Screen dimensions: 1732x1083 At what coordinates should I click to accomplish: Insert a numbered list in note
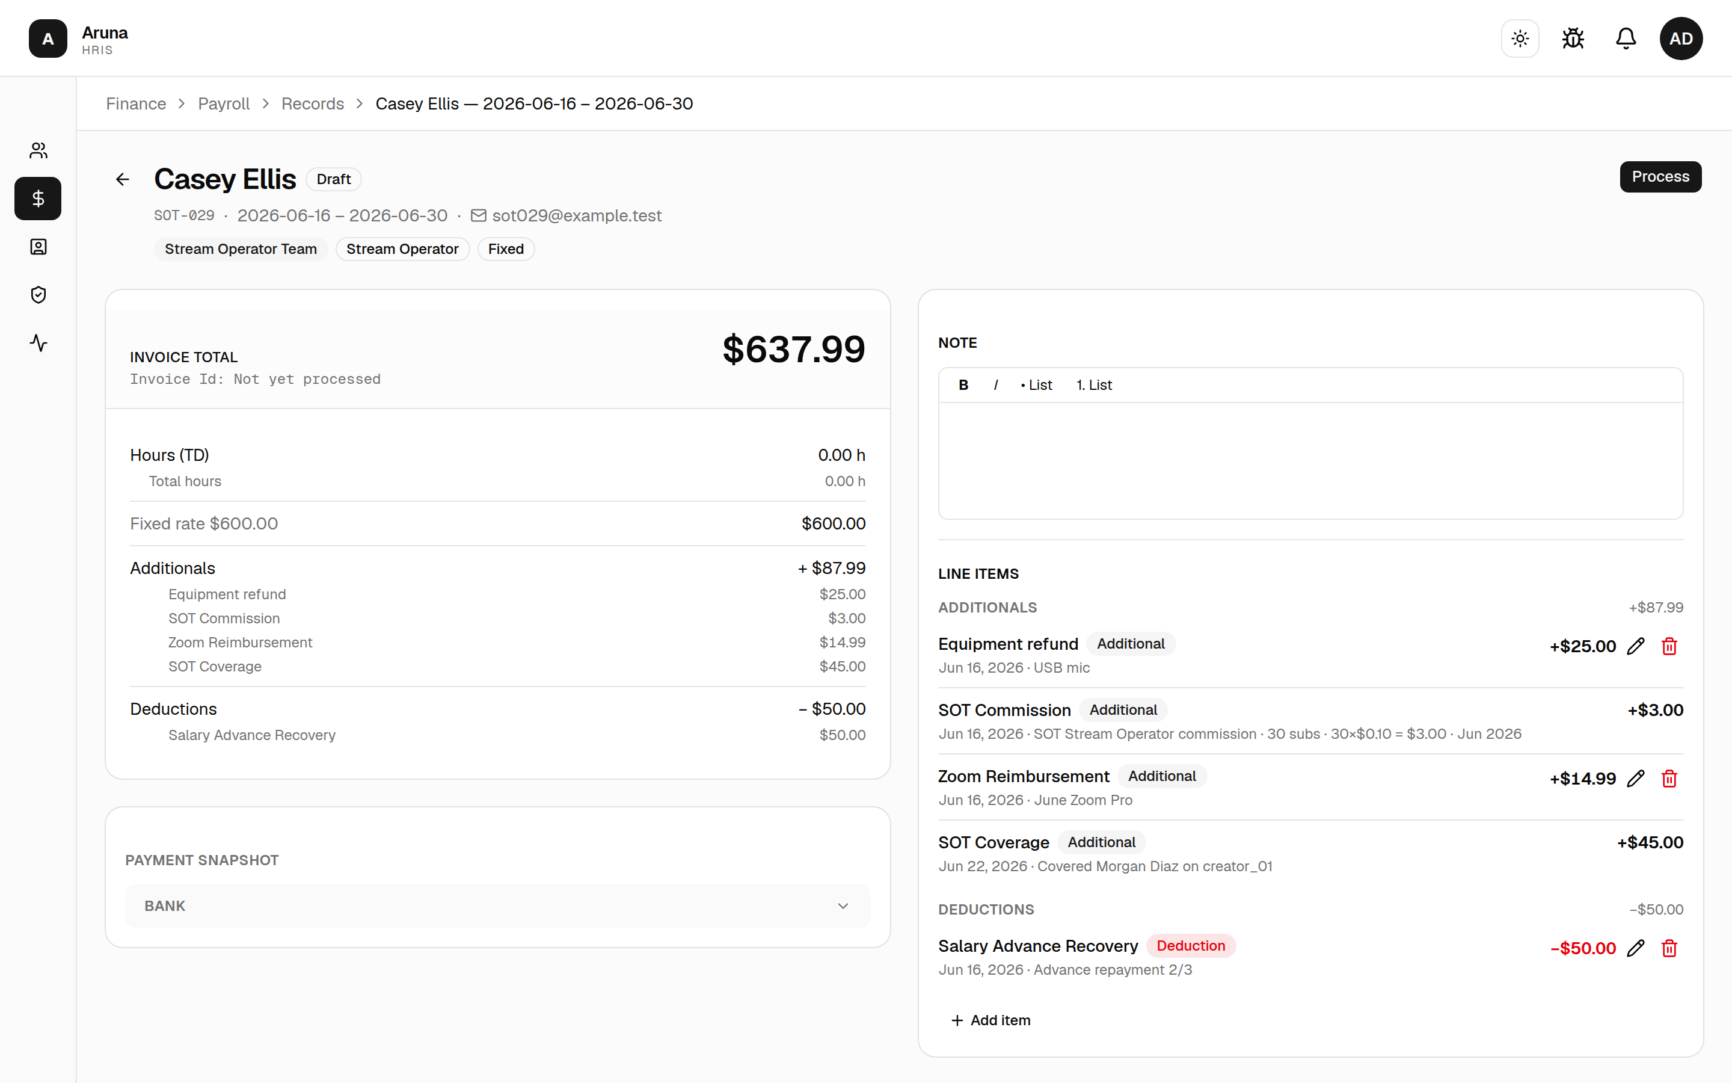(x=1095, y=385)
